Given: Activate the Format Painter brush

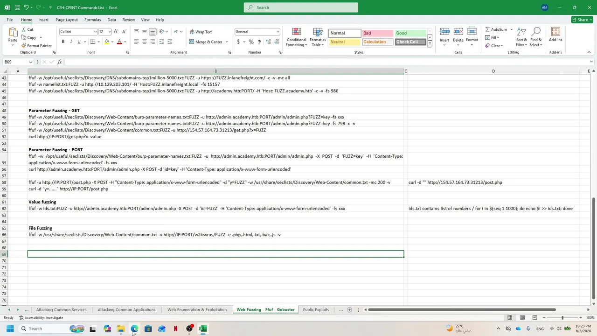Looking at the screenshot, I should tap(24, 45).
